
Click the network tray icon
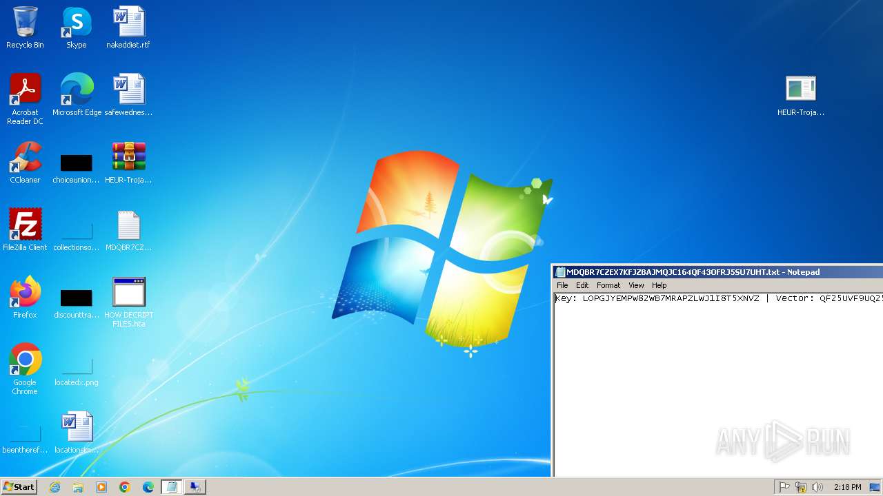pos(801,487)
